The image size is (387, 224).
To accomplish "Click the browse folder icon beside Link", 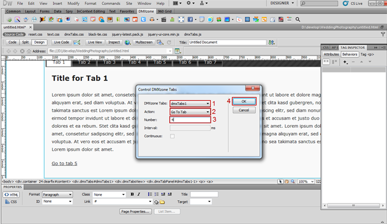I will pyautogui.click(x=162, y=202).
